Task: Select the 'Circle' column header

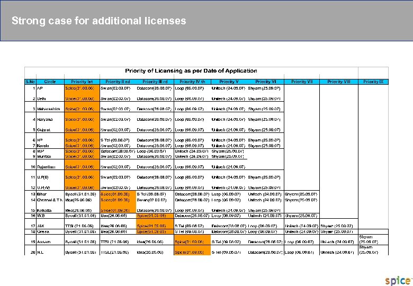Action: click(x=50, y=82)
